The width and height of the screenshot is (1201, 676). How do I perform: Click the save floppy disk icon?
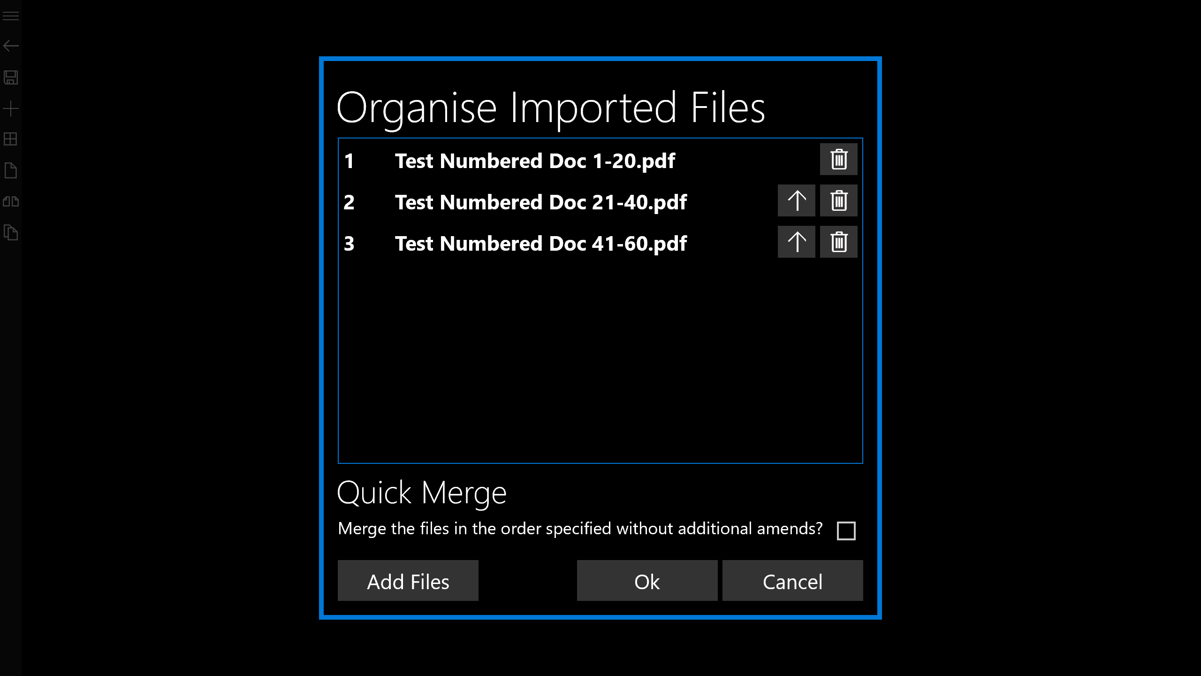(11, 77)
